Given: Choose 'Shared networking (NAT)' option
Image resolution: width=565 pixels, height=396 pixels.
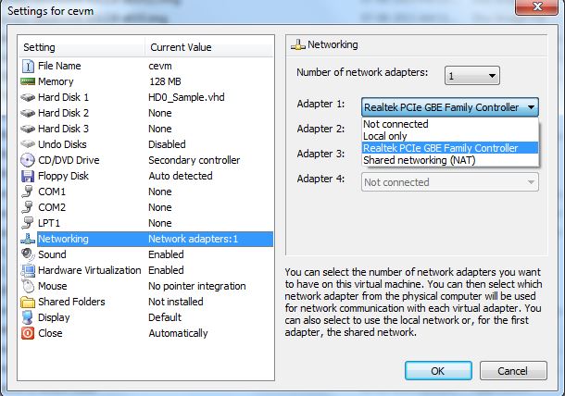Looking at the screenshot, I should (x=450, y=160).
